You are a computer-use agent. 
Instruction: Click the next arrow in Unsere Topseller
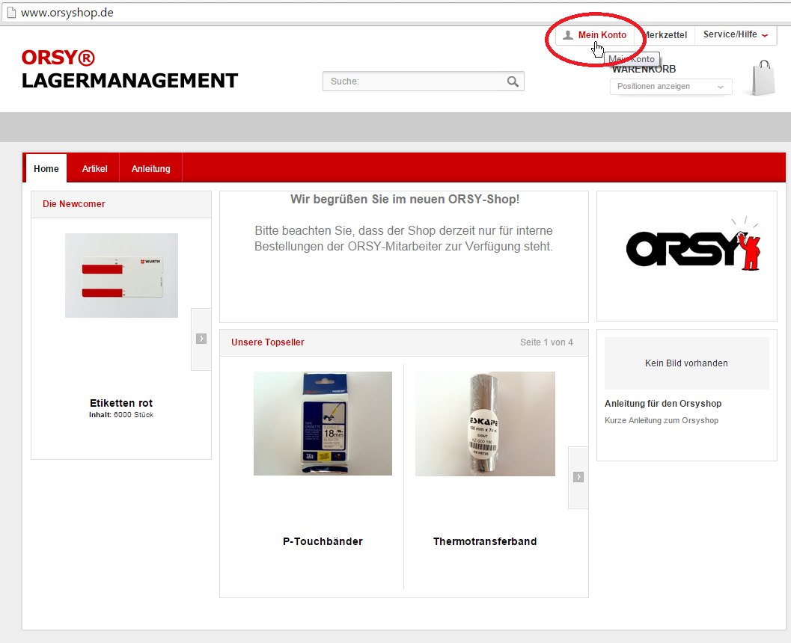578,477
